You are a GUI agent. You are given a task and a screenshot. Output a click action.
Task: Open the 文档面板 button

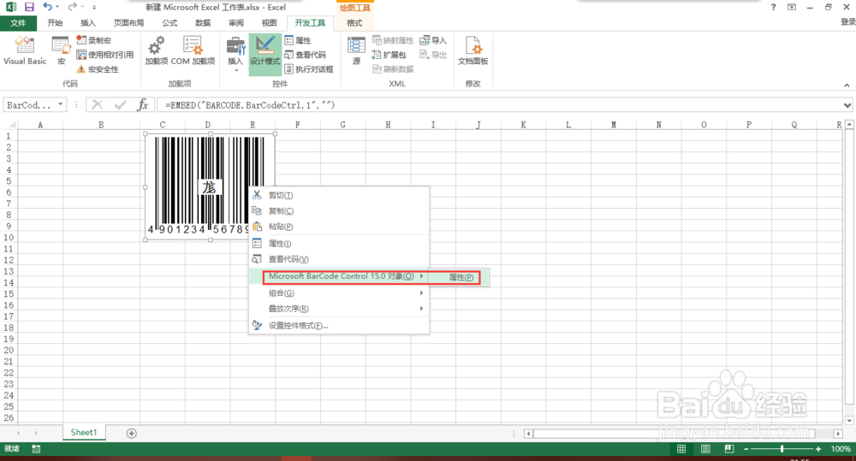pyautogui.click(x=473, y=50)
